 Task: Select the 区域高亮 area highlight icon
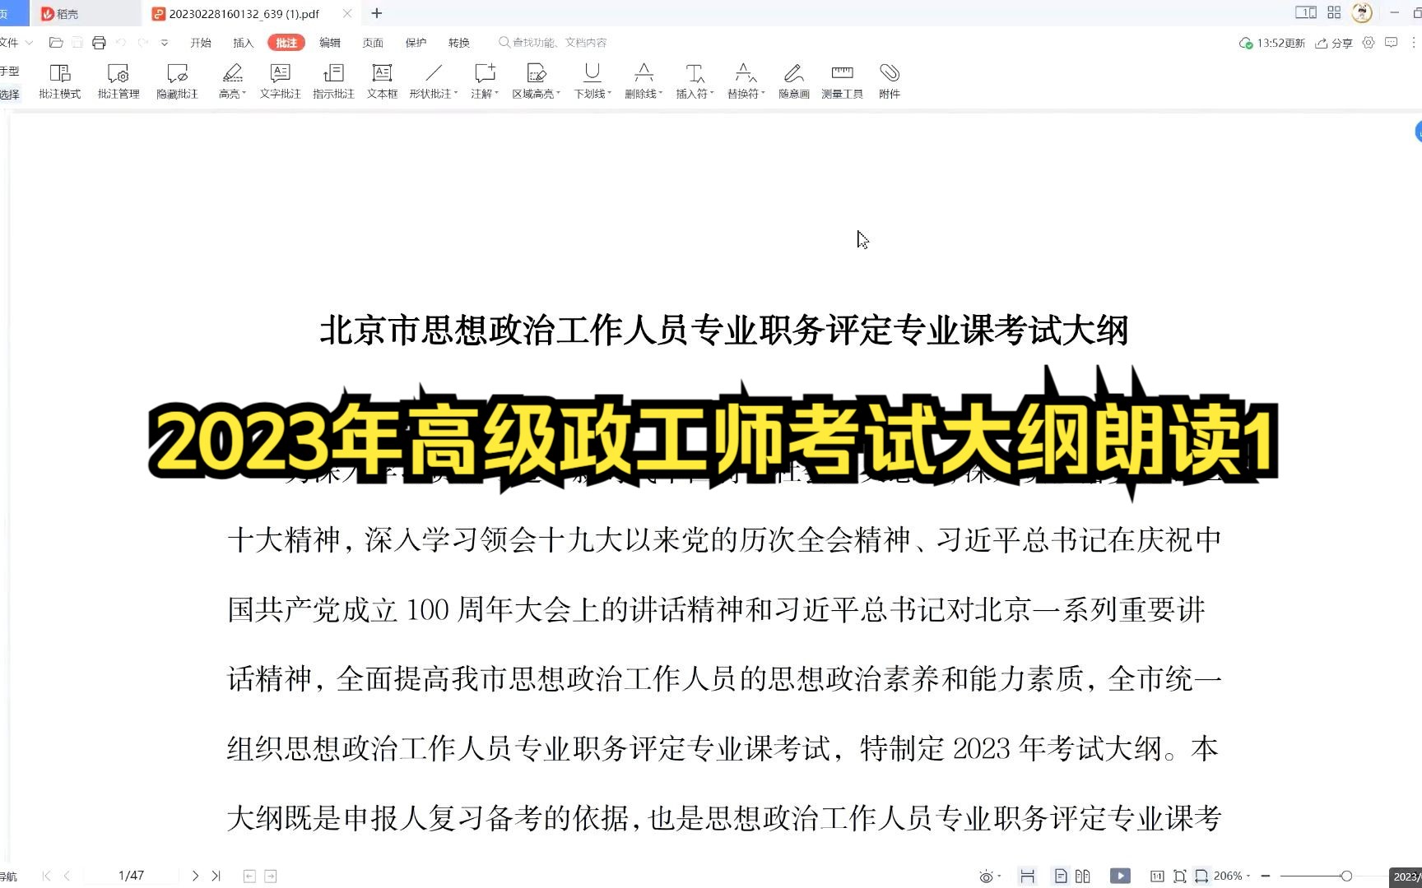536,73
